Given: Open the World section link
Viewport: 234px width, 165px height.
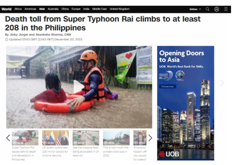Looking at the screenshot, I should [6, 9].
